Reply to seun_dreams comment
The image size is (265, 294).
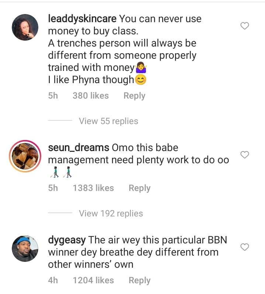[139, 188]
